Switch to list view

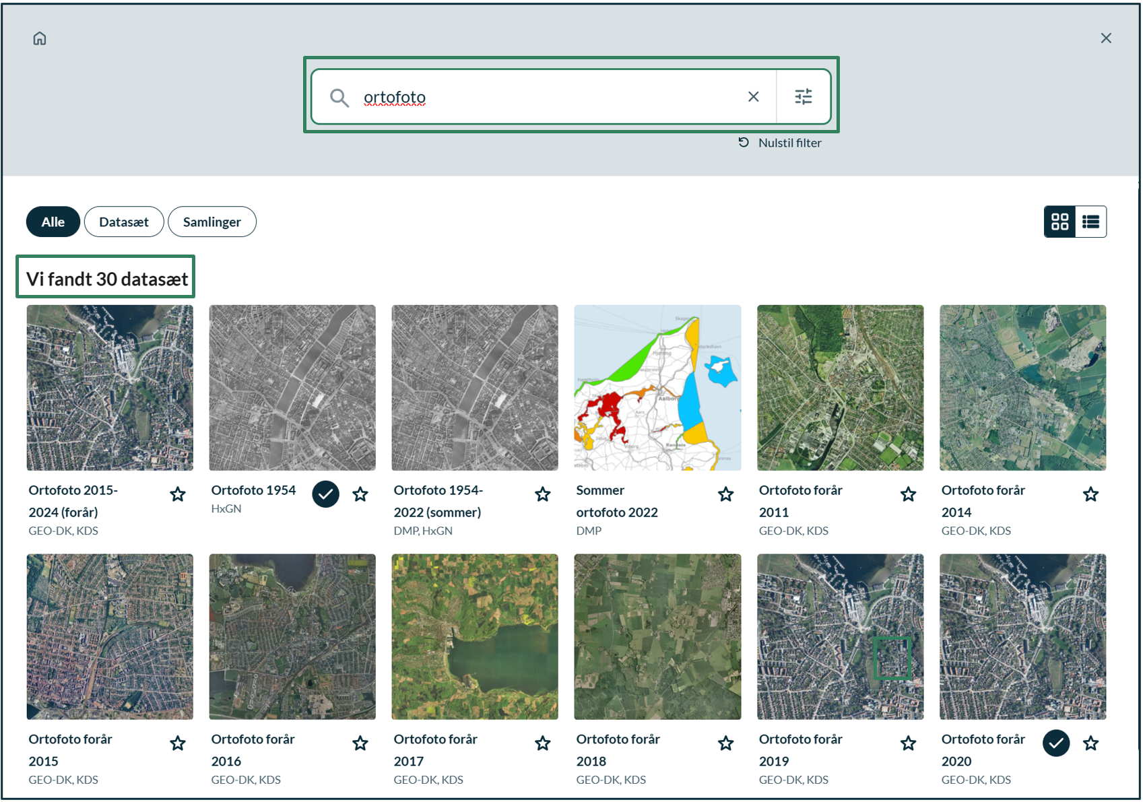1090,222
